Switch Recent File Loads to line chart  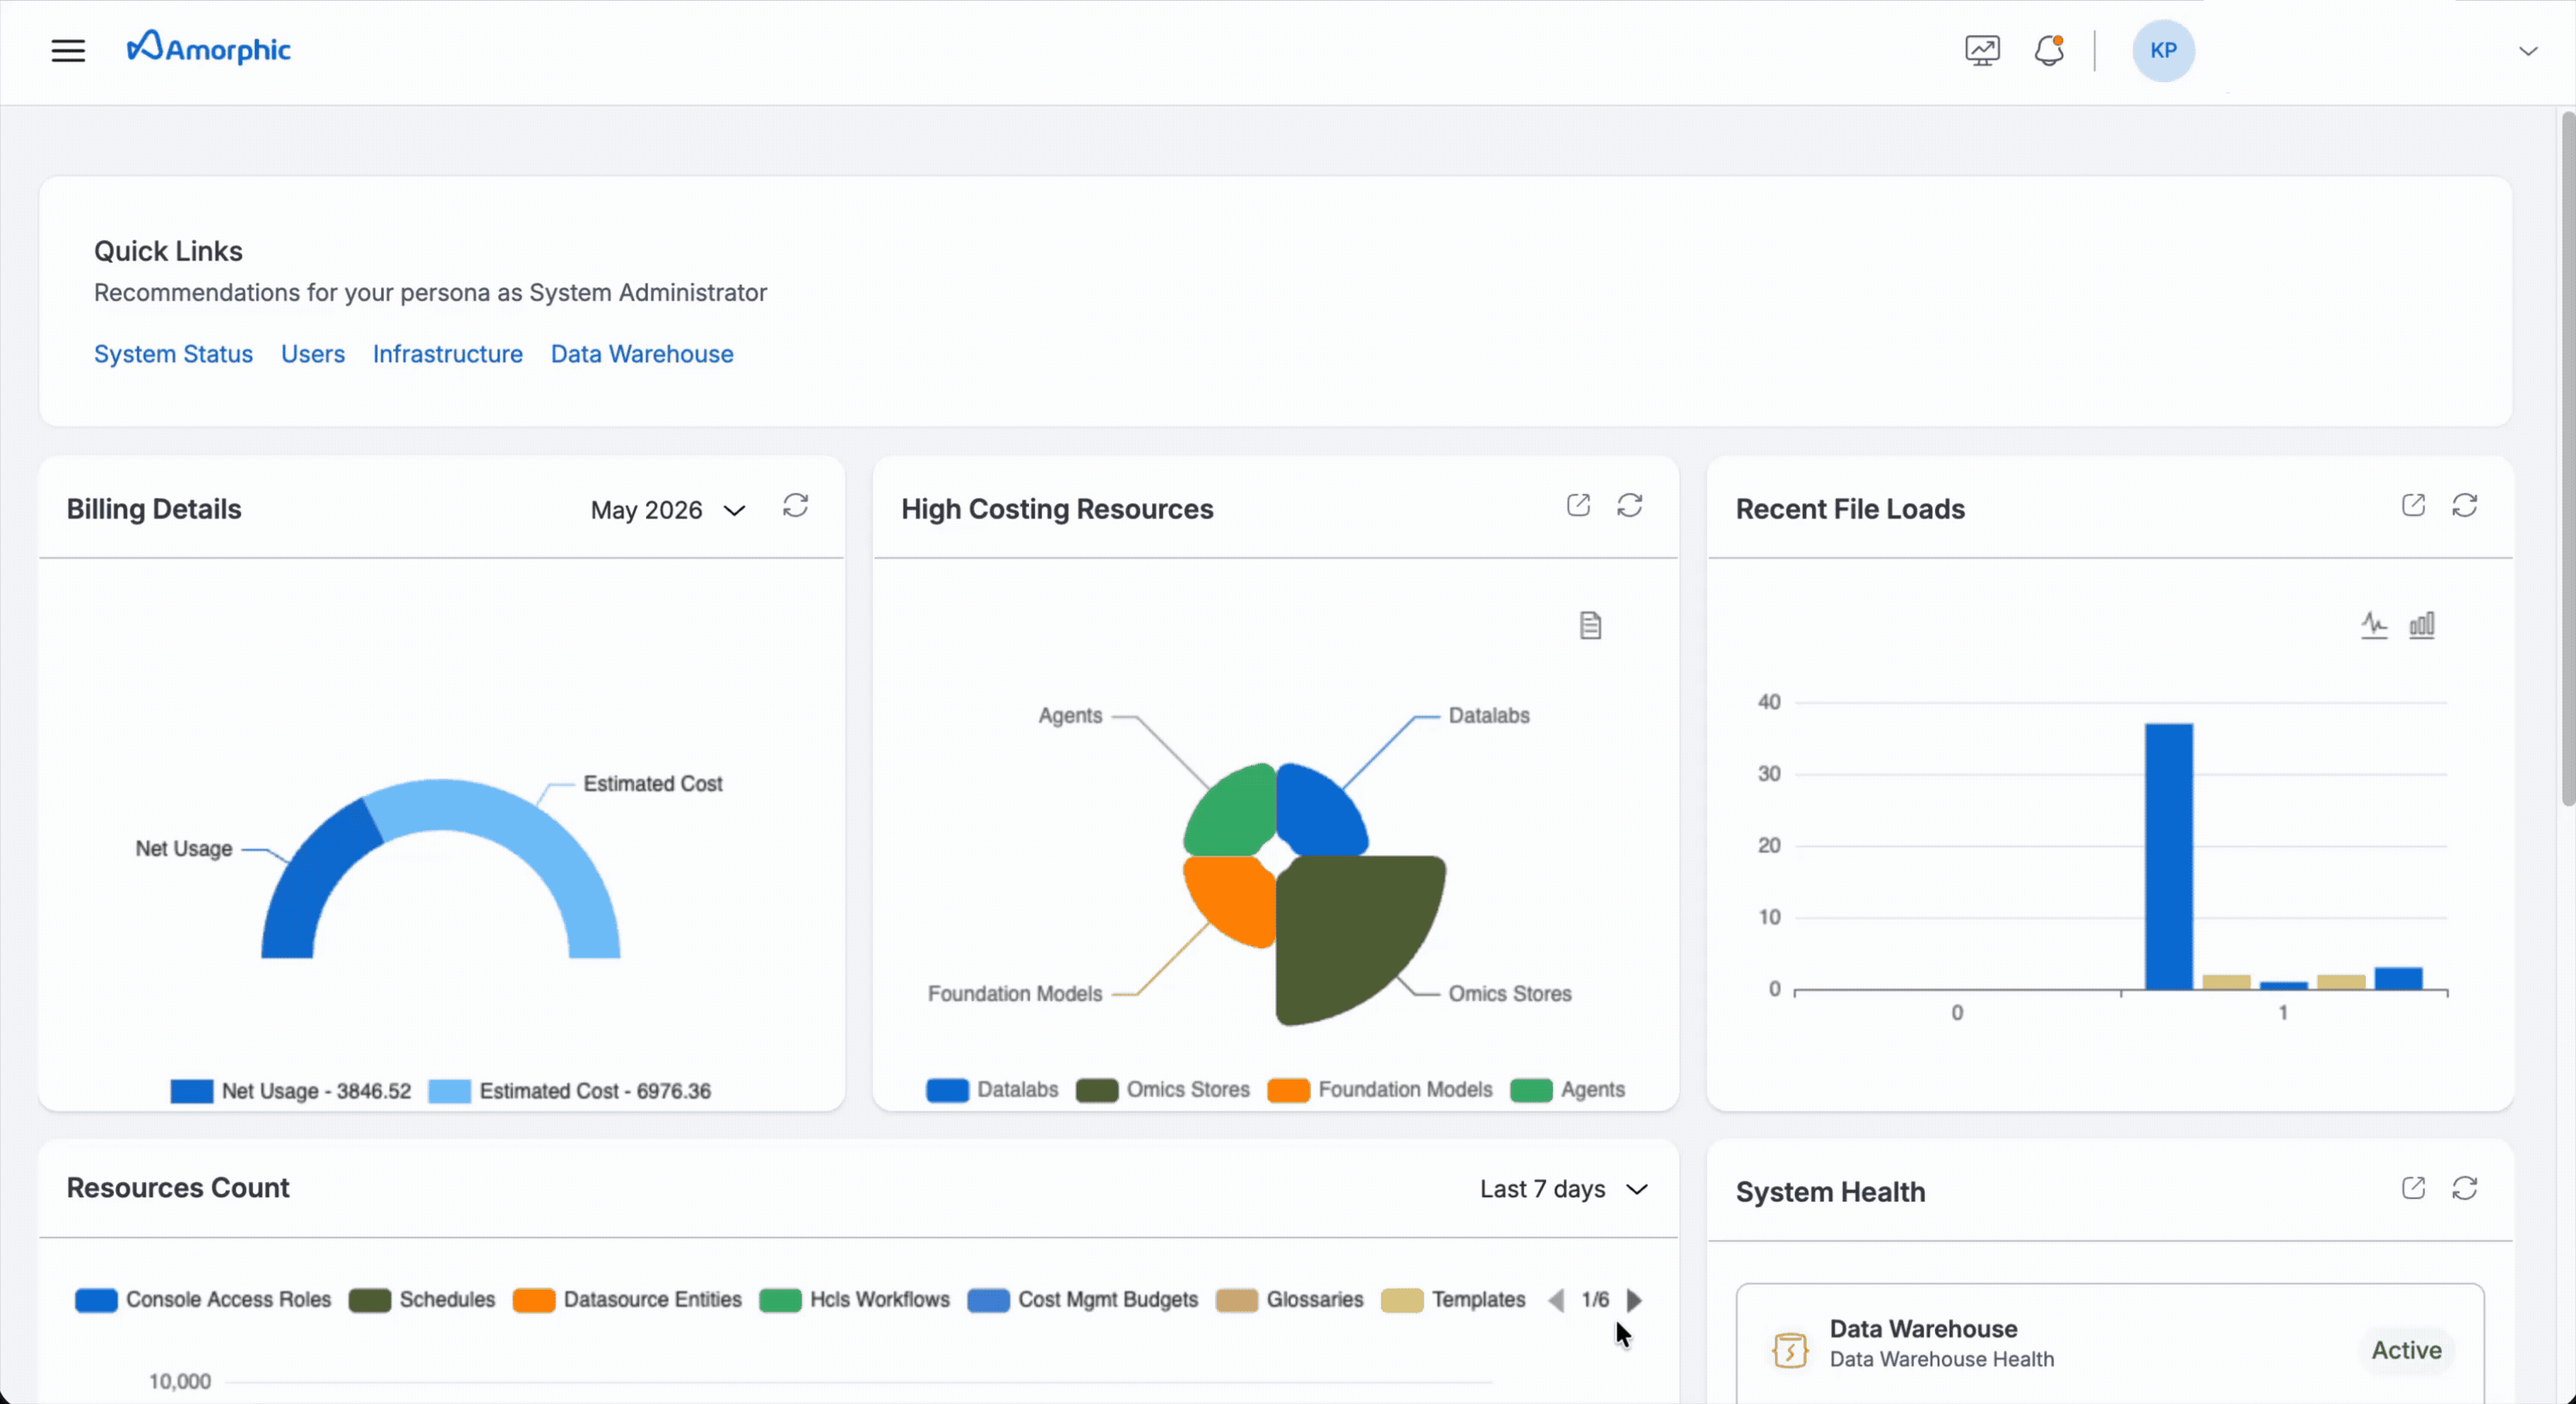click(x=2374, y=625)
